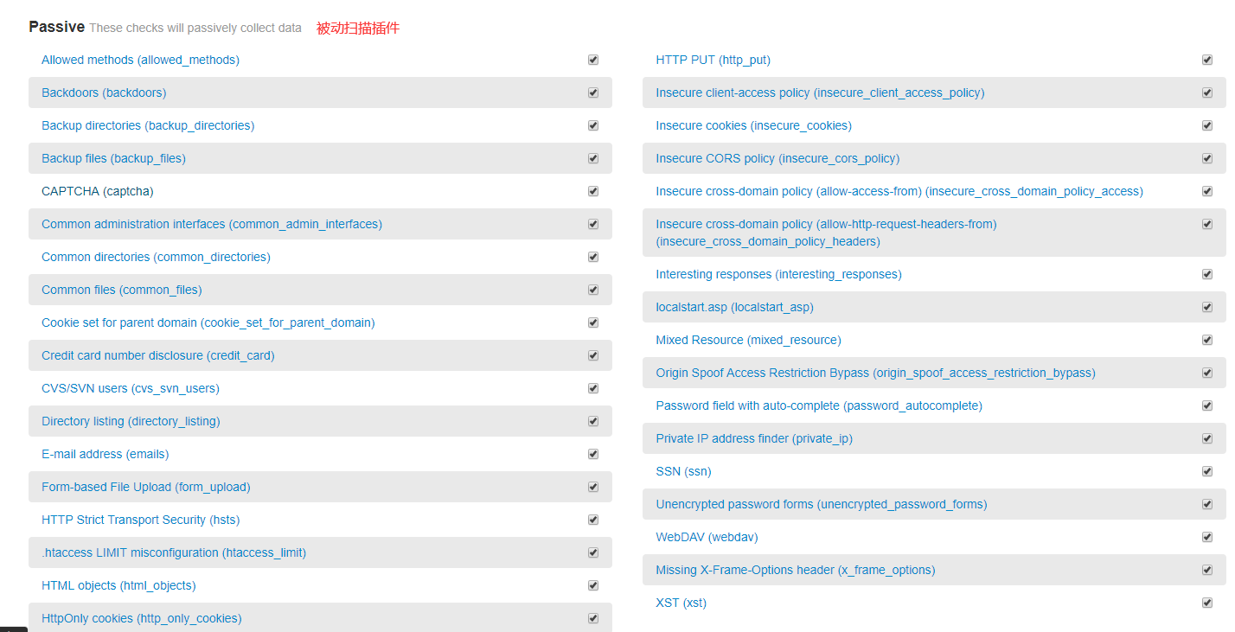Click Missing X-Frame-Options header link

(795, 570)
